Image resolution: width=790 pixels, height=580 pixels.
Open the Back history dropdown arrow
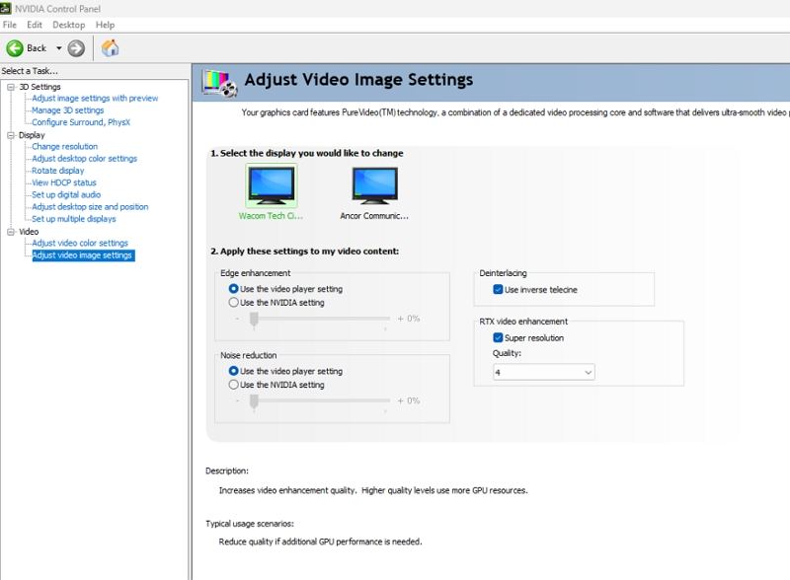click(x=59, y=48)
